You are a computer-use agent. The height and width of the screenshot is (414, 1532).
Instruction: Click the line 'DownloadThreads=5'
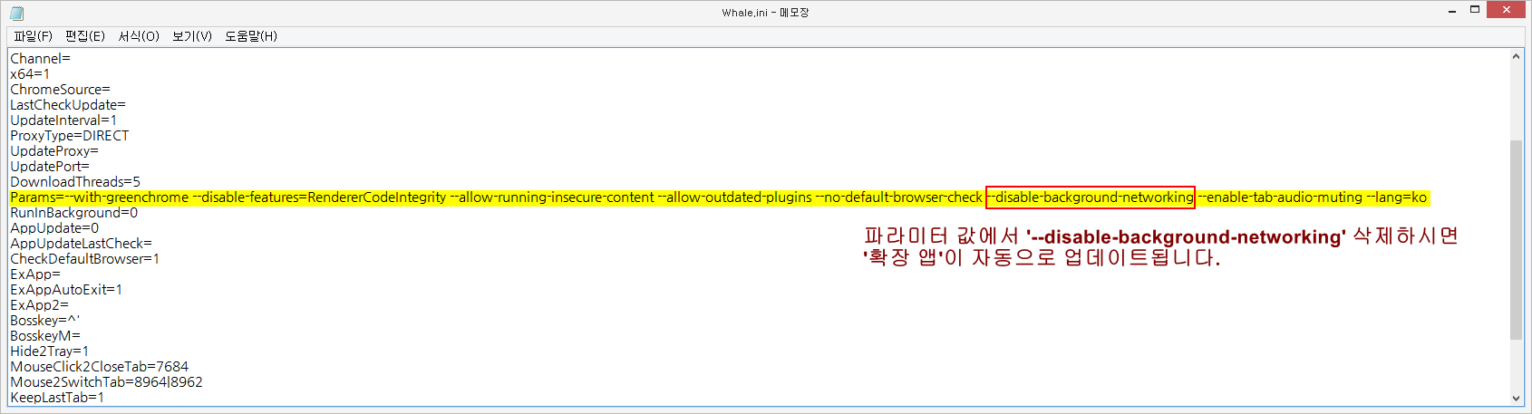pos(75,182)
